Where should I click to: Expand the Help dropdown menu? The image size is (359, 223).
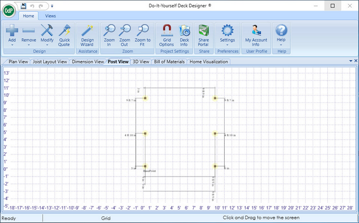click(281, 45)
